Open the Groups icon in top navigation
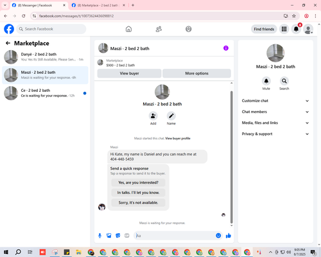 point(189,29)
